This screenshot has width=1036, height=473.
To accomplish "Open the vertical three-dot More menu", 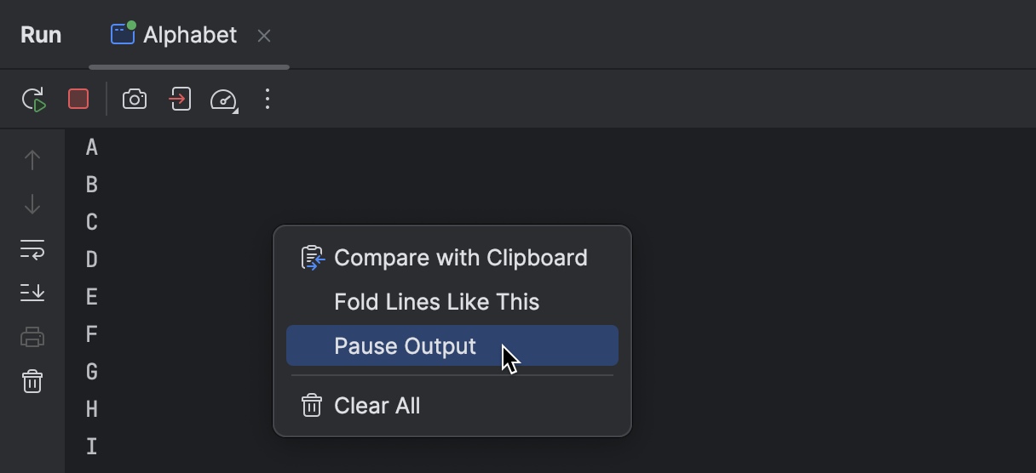I will coord(268,99).
